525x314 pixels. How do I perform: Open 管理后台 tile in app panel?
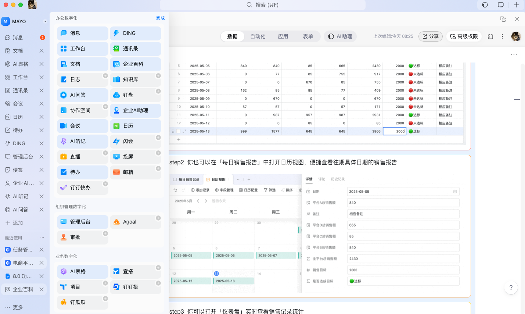point(83,222)
